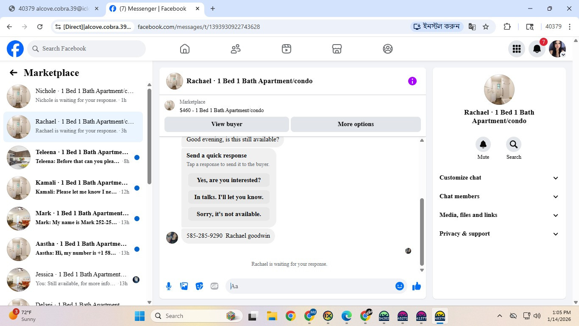Expand Chat members section

(499, 197)
